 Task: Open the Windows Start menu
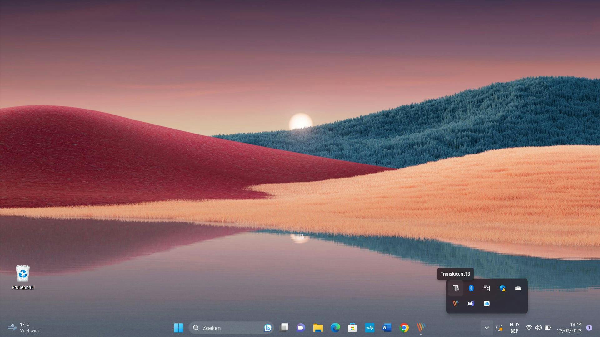pyautogui.click(x=178, y=328)
